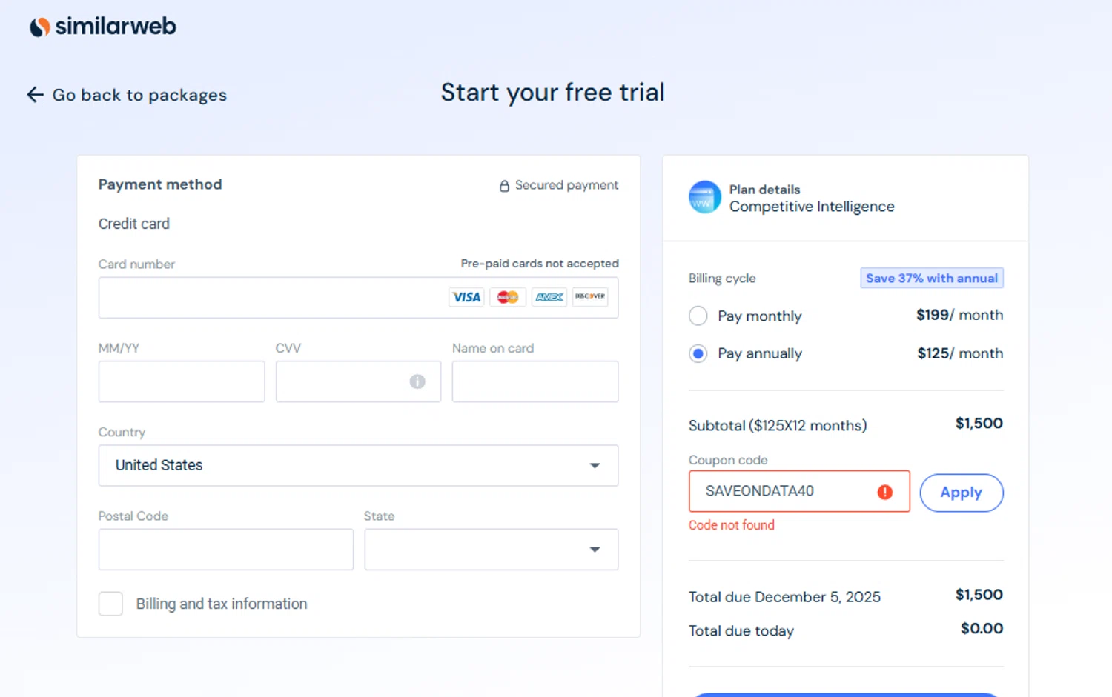The height and width of the screenshot is (697, 1112).
Task: Click the Plan details globe icon
Action: pyautogui.click(x=704, y=197)
